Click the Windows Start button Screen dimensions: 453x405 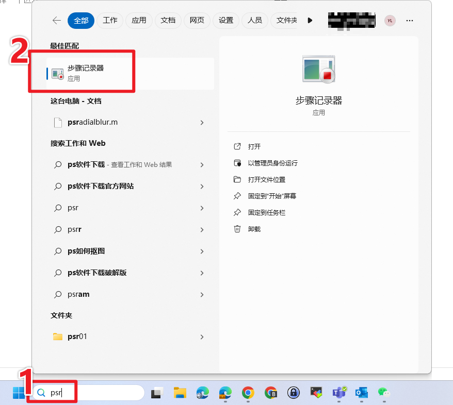[19, 393]
